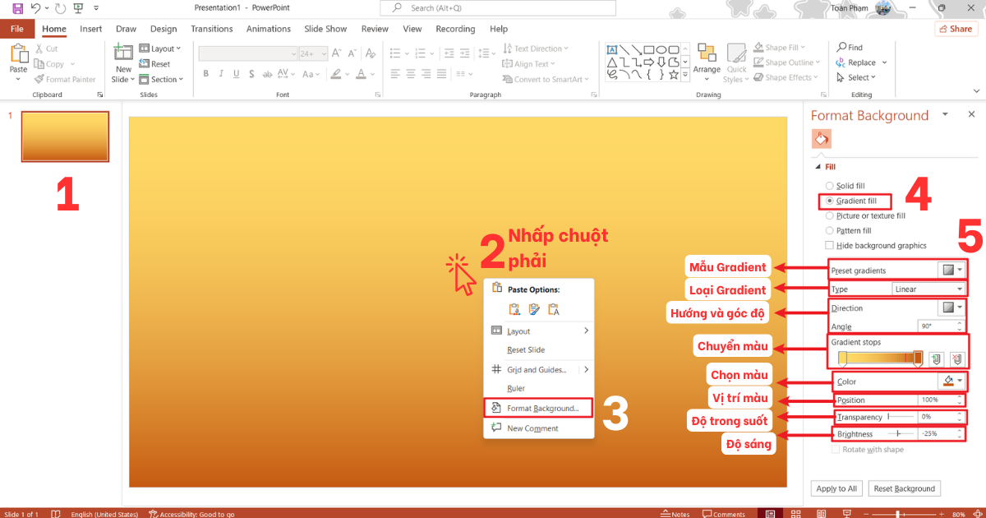This screenshot has height=518, width=986.
Task: Collapse the Fill section triangle
Action: (x=817, y=167)
